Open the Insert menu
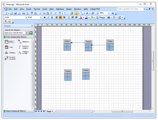This screenshot has height=120, width=158. pyautogui.click(x=29, y=9)
